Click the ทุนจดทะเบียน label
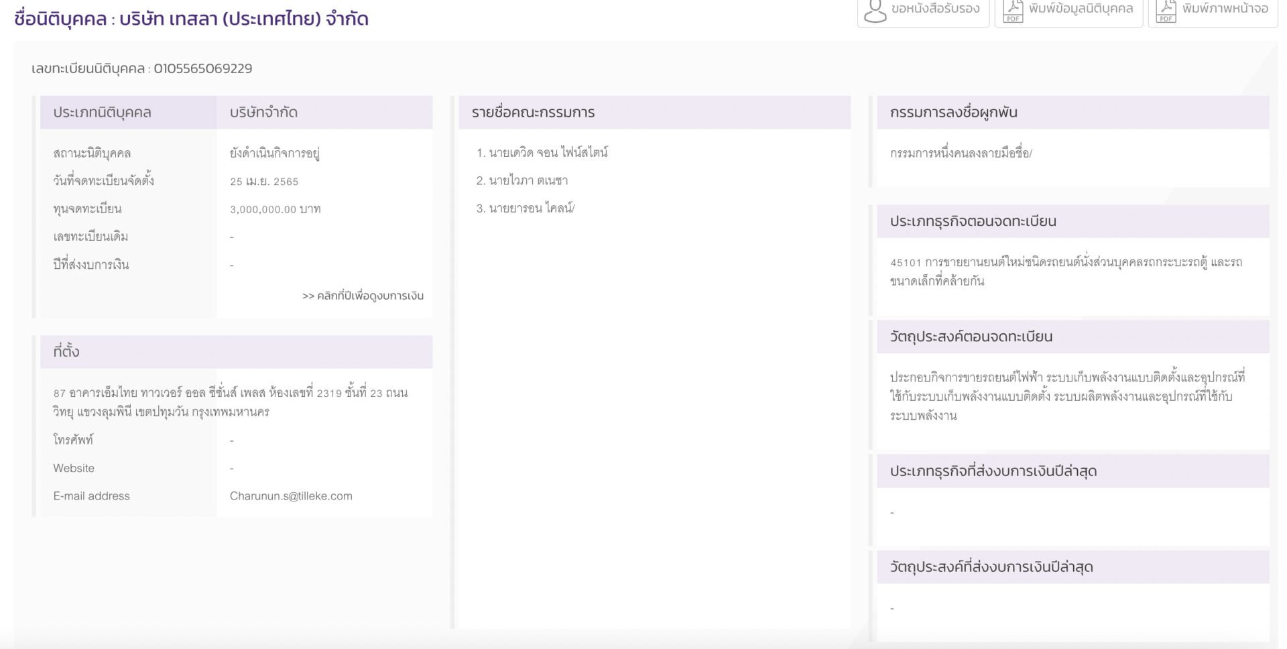This screenshot has height=649, width=1287. (x=87, y=209)
